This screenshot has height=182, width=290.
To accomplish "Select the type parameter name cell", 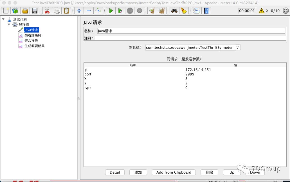I will pyautogui.click(x=134, y=87).
